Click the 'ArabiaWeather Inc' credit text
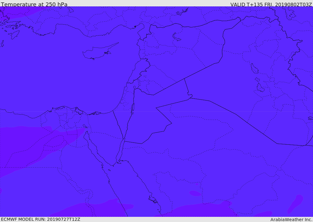This screenshot has height=222, width=313. (x=291, y=220)
